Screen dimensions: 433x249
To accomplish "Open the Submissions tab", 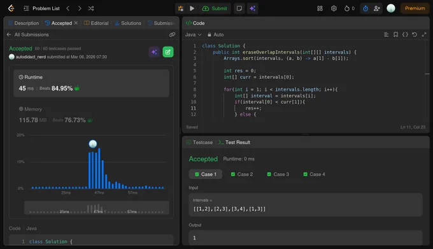I will pos(161,23).
